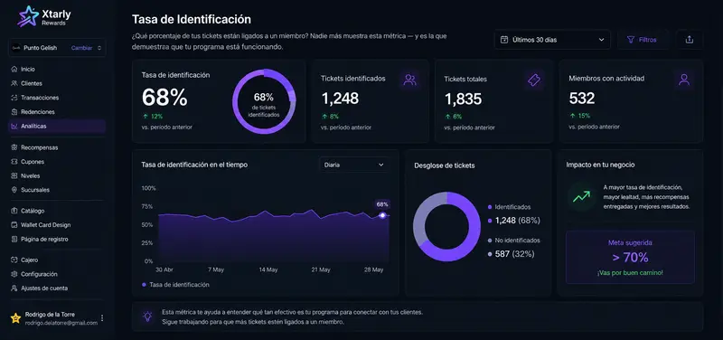This screenshot has width=723, height=340.
Task: Click the Redenciones icon in sidebar
Action: tap(14, 111)
